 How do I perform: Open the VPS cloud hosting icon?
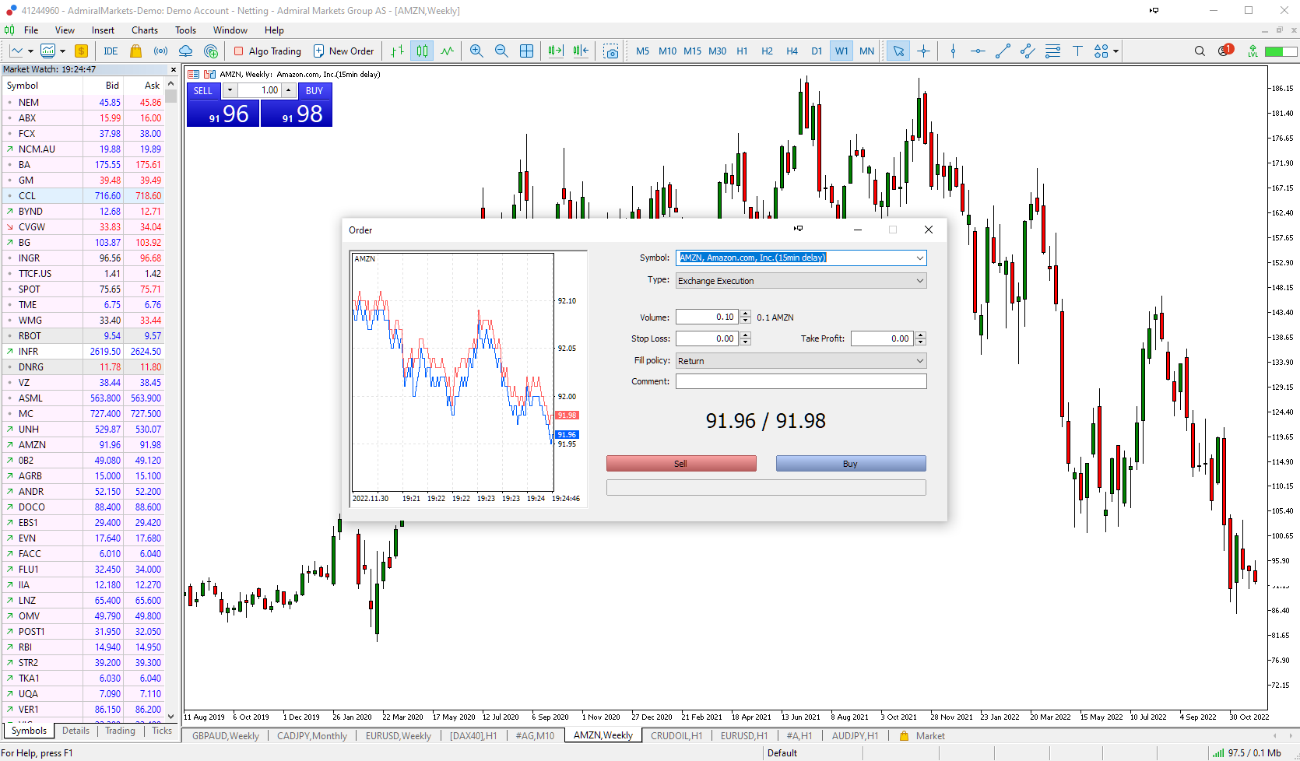tap(185, 51)
